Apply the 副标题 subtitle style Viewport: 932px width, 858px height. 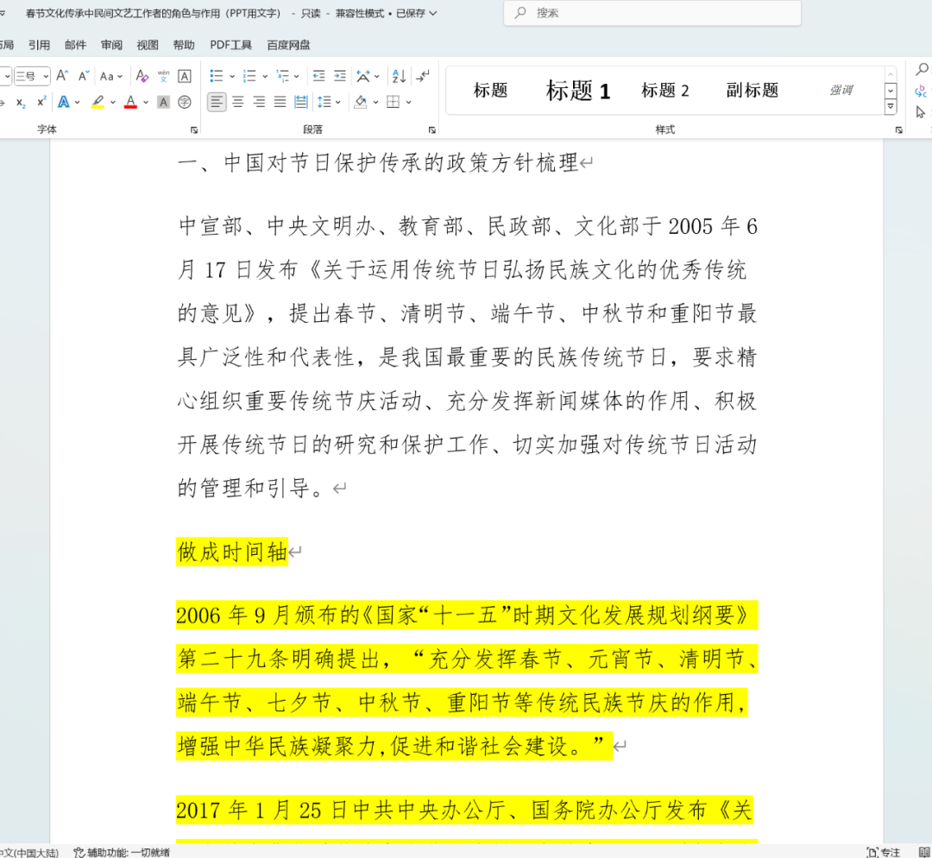coord(753,91)
